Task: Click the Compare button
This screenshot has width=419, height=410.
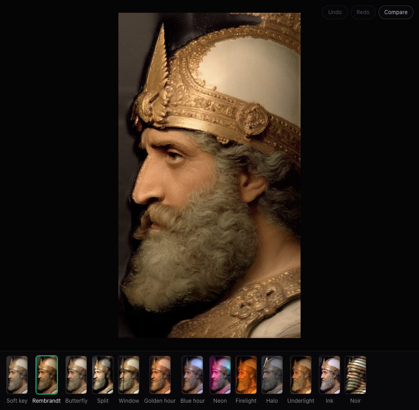Action: [x=396, y=12]
